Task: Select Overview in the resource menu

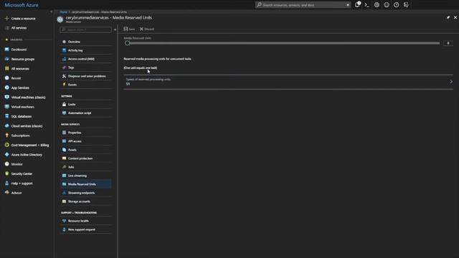Action: (85, 42)
